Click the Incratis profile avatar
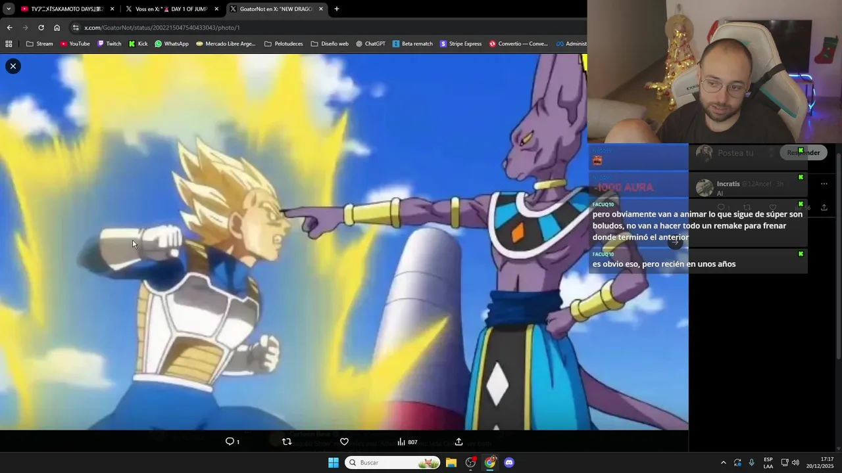The height and width of the screenshot is (473, 842). 705,188
